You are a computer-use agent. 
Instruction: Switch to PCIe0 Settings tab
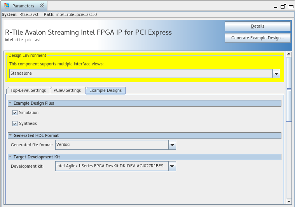tap(67, 90)
